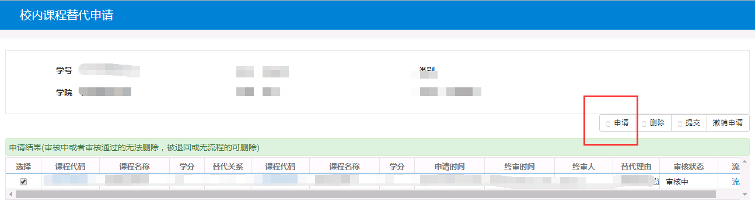Viewport: 755px width, 223px height.
Task: Click the horizontal scrollbar left arrow
Action: click(11, 194)
